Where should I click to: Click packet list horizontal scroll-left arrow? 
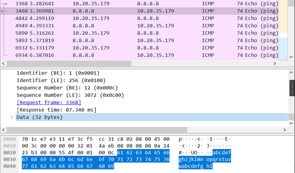[x=3, y=63]
